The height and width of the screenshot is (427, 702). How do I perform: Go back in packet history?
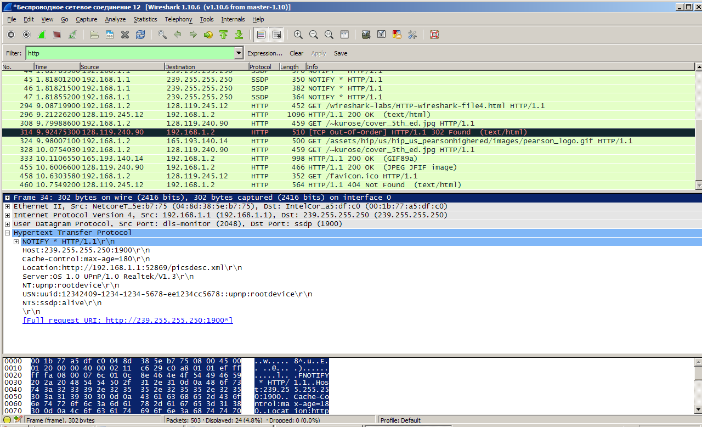click(178, 35)
